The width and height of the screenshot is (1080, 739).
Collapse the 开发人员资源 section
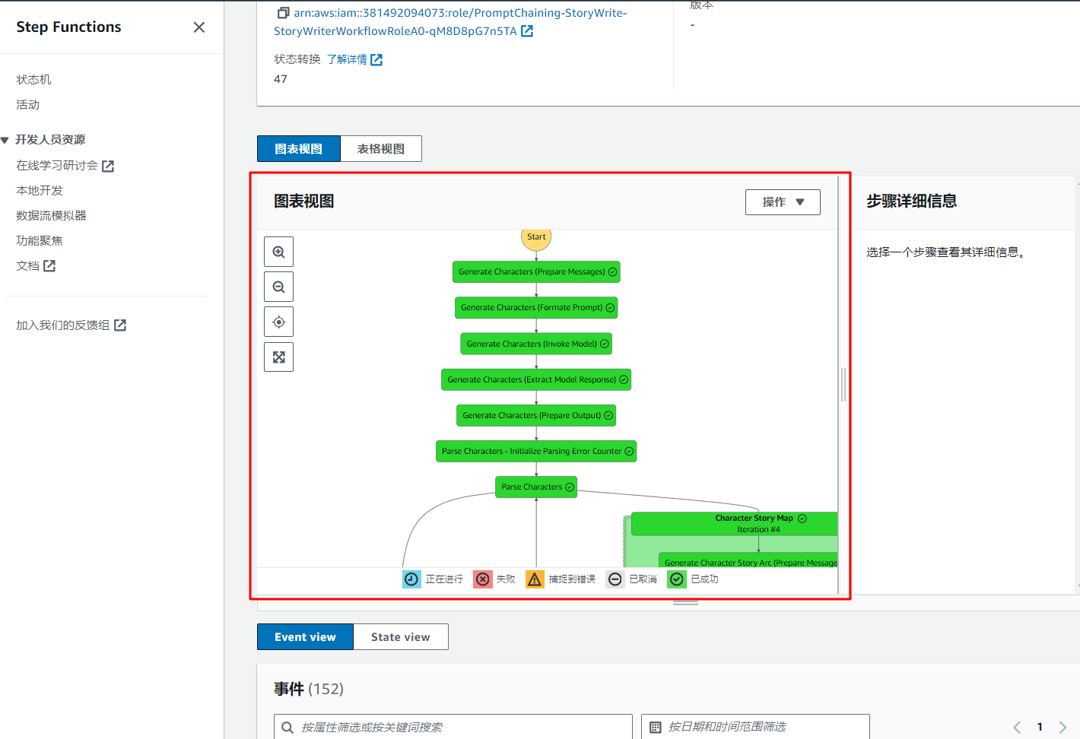5,140
